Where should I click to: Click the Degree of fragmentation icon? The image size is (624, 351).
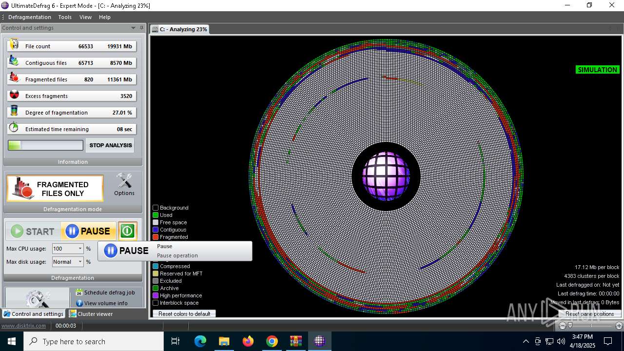click(x=14, y=112)
